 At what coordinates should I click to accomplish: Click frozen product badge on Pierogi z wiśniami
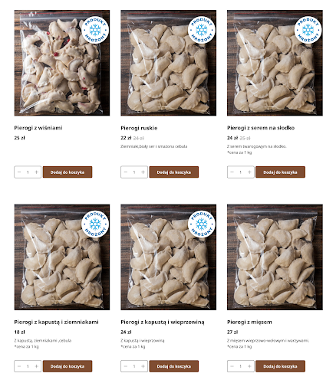(x=95, y=30)
